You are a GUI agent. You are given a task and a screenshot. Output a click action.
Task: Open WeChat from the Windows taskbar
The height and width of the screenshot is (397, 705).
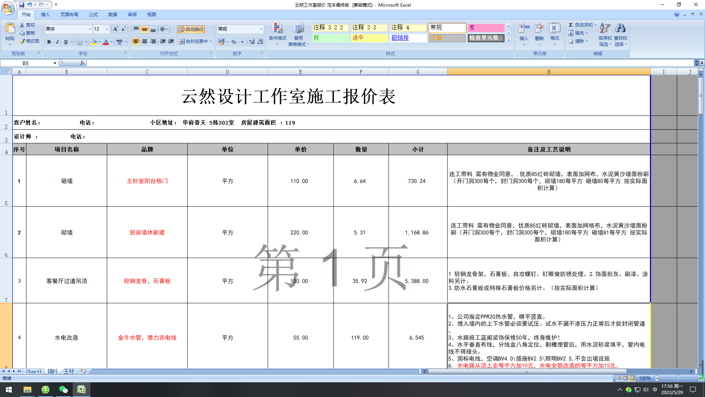64,390
